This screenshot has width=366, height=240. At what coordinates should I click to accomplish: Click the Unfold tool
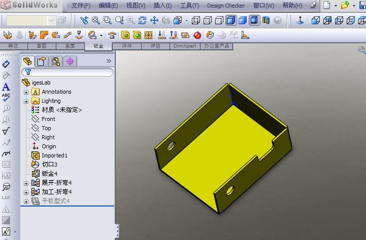162,35
